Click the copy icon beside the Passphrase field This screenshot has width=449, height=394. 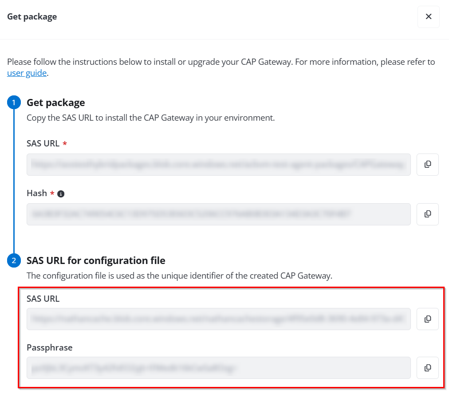pos(427,367)
